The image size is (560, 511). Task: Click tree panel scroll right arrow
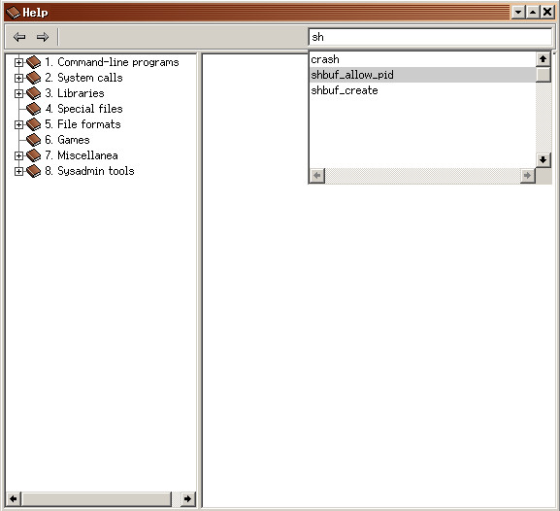pos(188,498)
